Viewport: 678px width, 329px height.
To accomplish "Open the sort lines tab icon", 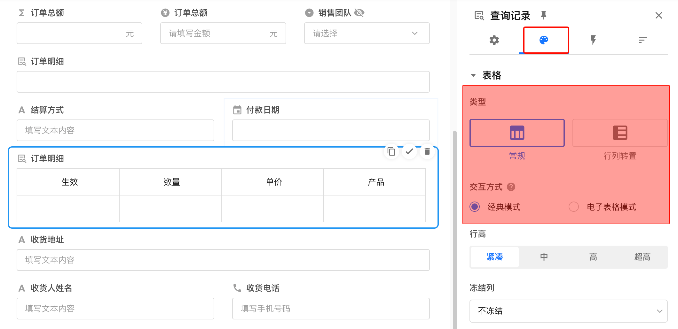I will pyautogui.click(x=643, y=40).
